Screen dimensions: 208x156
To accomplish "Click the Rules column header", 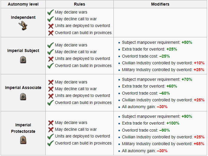I will [80, 4].
